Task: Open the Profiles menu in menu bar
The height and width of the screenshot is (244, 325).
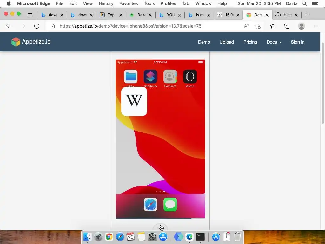Action: coord(168,3)
